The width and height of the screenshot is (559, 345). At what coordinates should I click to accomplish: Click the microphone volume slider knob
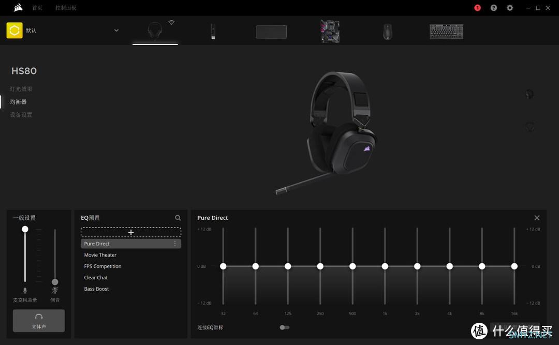pos(25,229)
